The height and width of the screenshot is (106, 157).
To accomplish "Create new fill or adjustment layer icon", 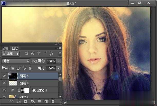I will [33, 101].
